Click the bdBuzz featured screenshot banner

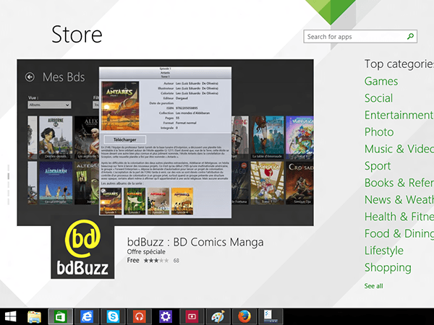(165, 142)
